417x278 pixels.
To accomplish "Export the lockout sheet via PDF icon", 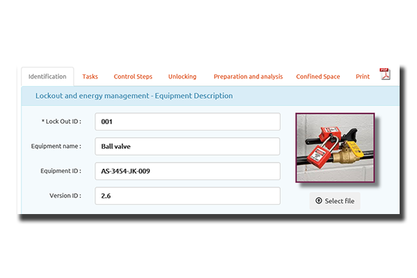I will (384, 74).
